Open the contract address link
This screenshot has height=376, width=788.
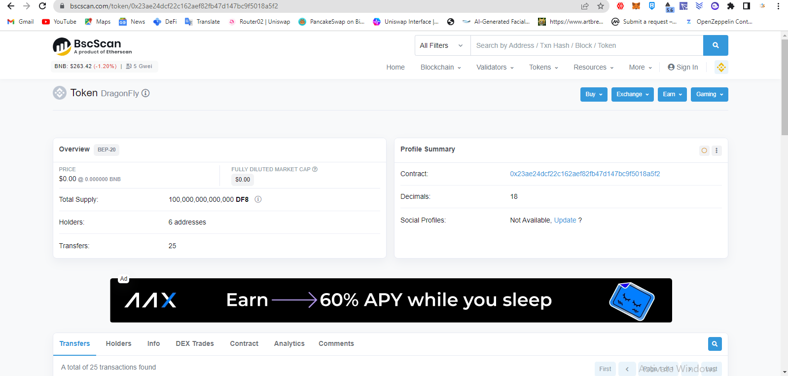pos(585,174)
